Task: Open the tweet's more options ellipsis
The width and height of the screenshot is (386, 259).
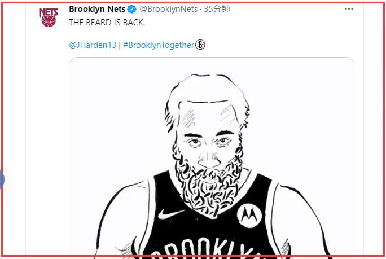Action: [x=349, y=9]
